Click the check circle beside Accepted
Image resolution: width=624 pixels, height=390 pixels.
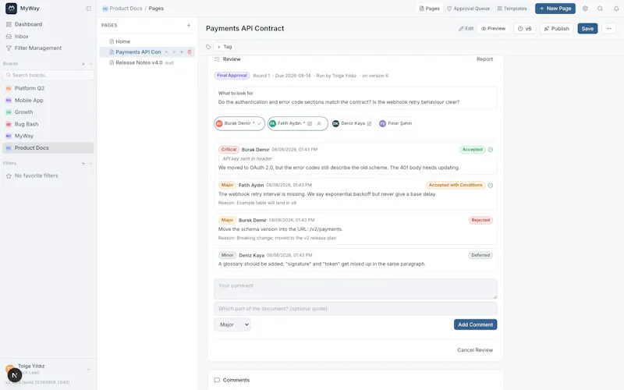(x=491, y=150)
